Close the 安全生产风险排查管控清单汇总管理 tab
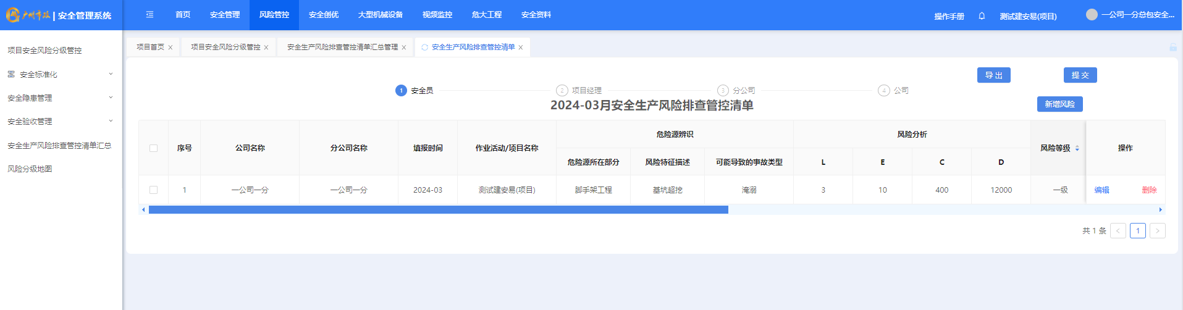1183x310 pixels. 404,48
